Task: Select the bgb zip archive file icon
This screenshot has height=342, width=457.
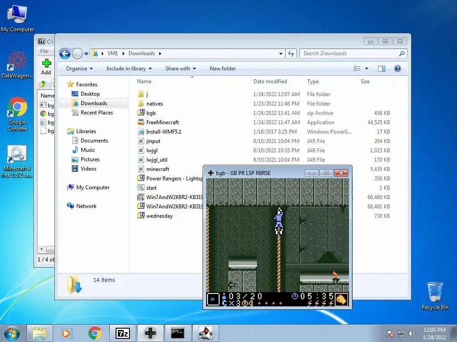Action: (x=141, y=113)
